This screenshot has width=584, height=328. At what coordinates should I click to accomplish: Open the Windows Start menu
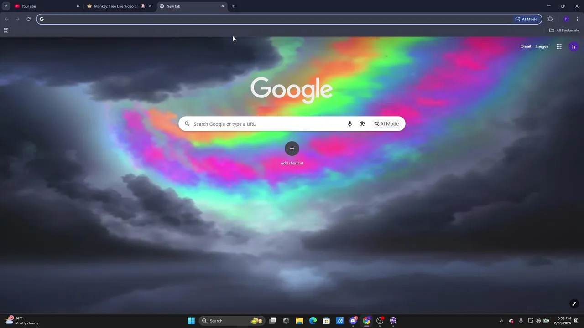(x=191, y=321)
